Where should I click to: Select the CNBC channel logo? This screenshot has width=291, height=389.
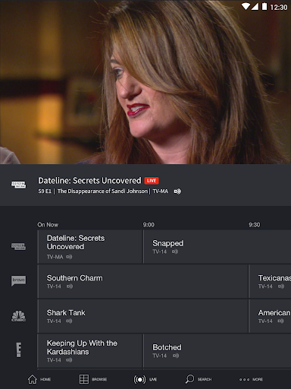coord(18,316)
